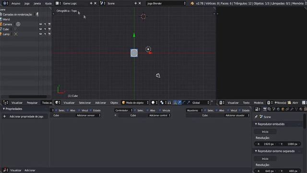Image resolution: width=307 pixels, height=173 pixels.
Task: Toggle Estado checkbox in actuators column
Action: (x=240, y=111)
